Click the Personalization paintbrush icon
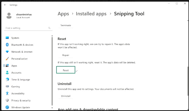 click(7, 59)
